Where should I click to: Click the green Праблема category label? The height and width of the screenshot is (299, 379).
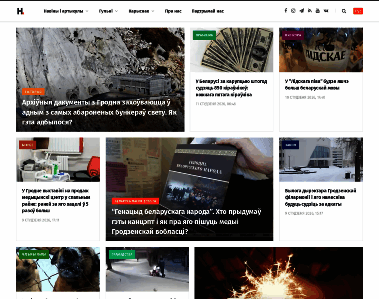[204, 35]
